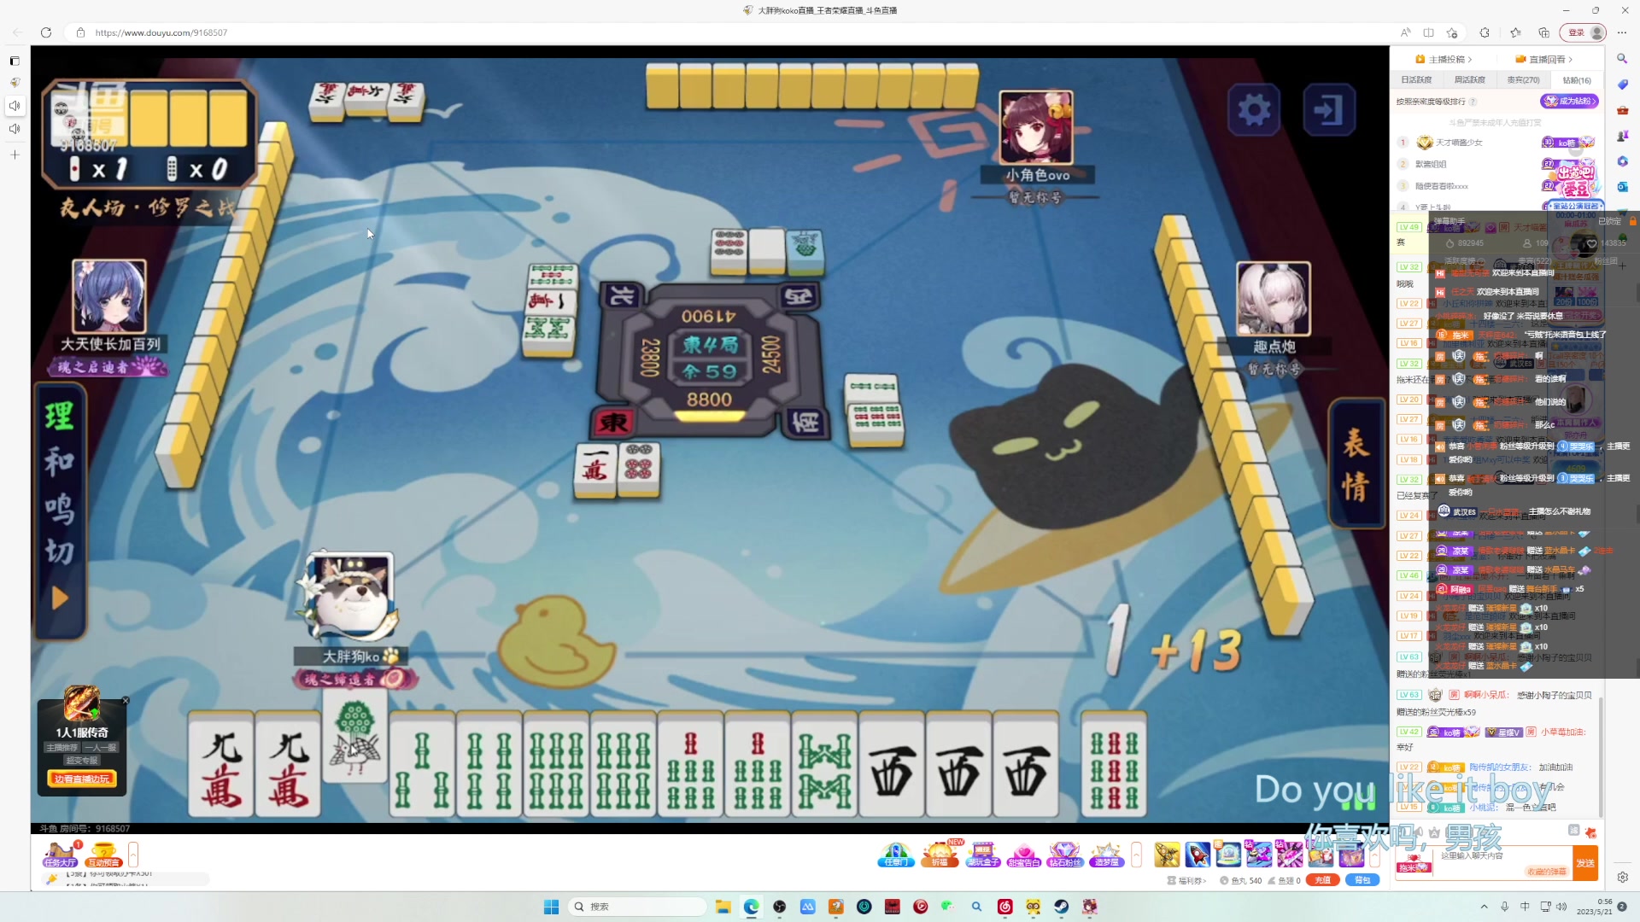Switch to the 贵宾(270) tab
Image resolution: width=1640 pixels, height=922 pixels.
1523,80
